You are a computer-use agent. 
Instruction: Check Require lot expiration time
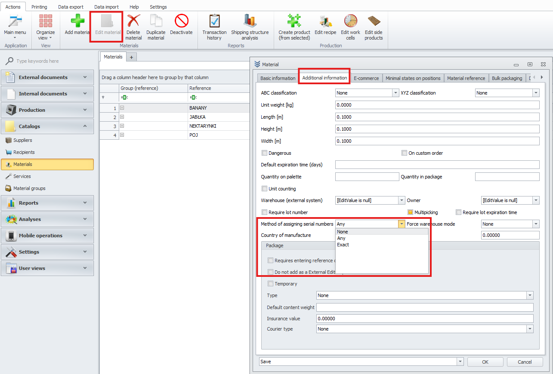pos(459,212)
